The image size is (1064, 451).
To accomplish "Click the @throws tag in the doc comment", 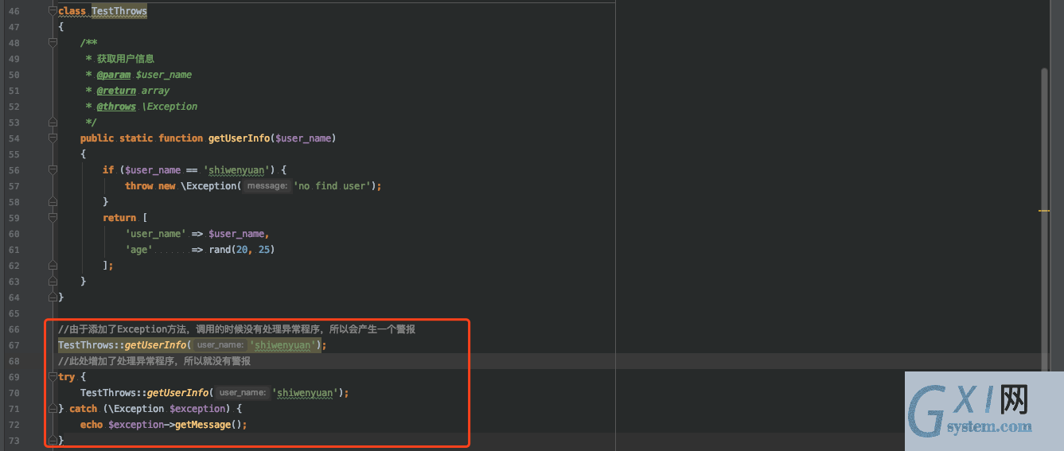I will click(116, 107).
